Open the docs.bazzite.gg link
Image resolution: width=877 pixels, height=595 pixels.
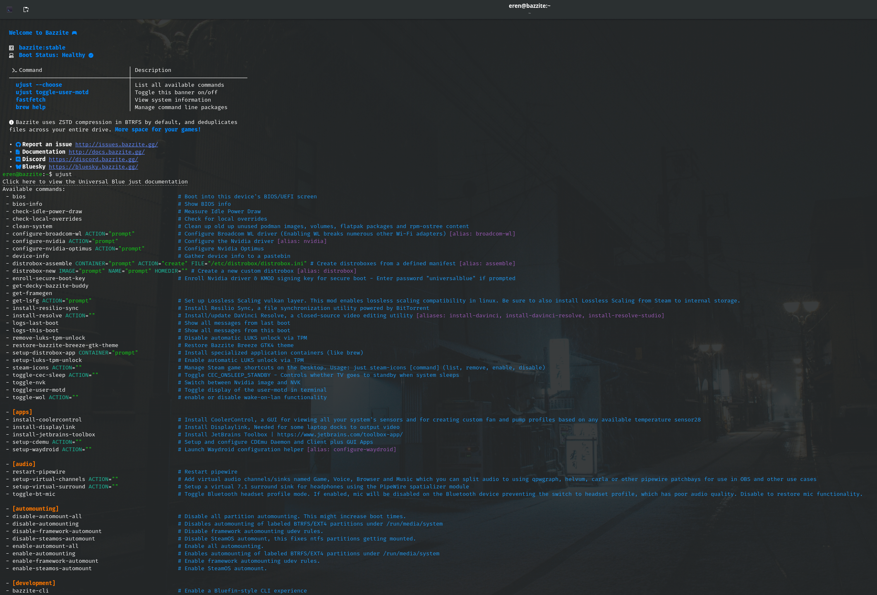click(x=106, y=152)
